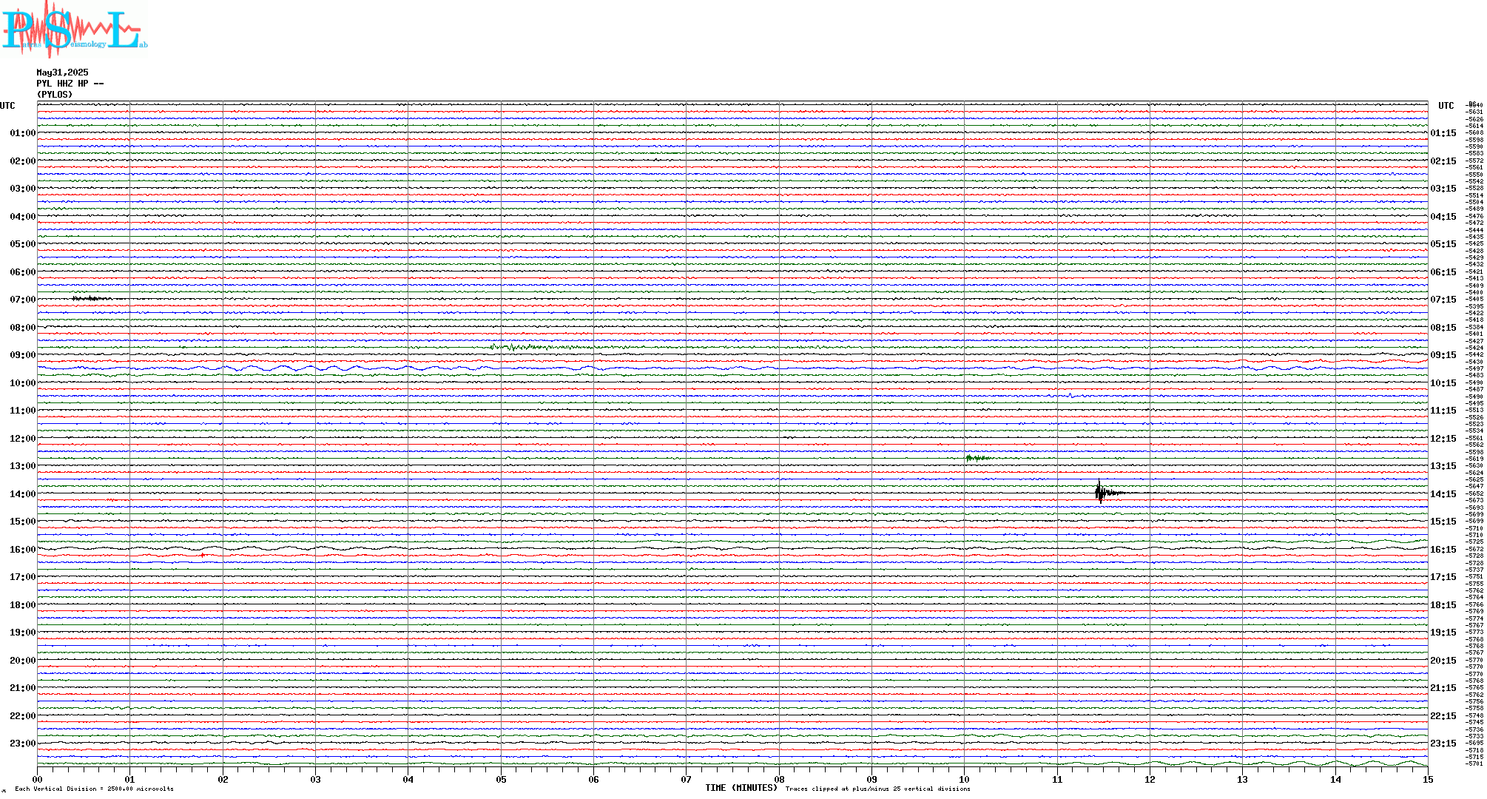
Task: Click the black burst at the start of the 07:00 trace
Action: tap(91, 298)
